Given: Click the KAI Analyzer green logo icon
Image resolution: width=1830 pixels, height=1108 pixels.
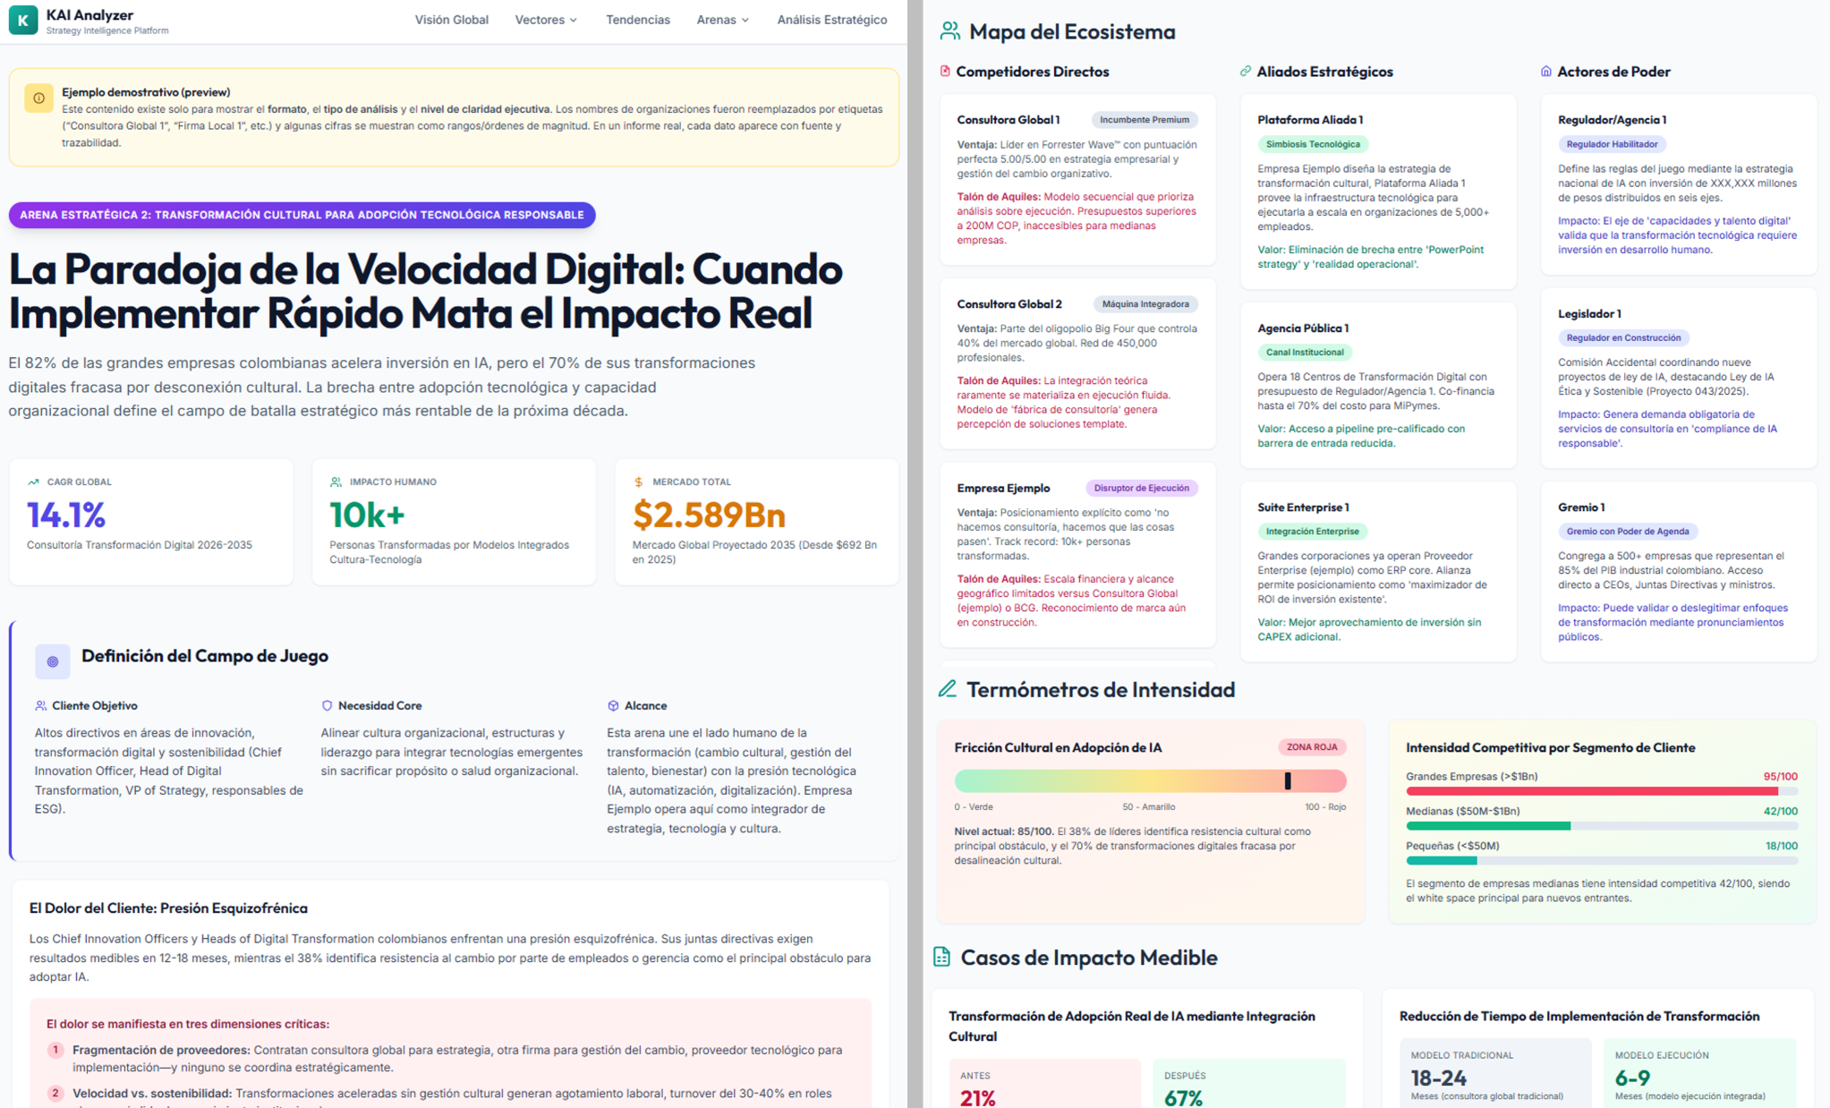Looking at the screenshot, I should (23, 20).
